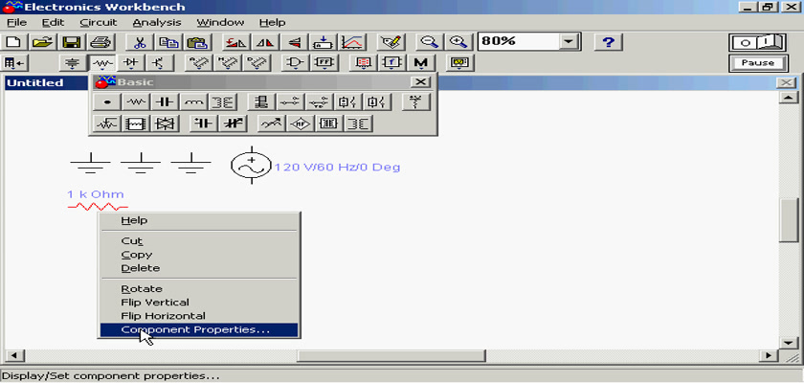Pick the Pull-Up Resistor in Basic palette
Image resolution: width=804 pixels, height=383 pixels.
coord(415,102)
